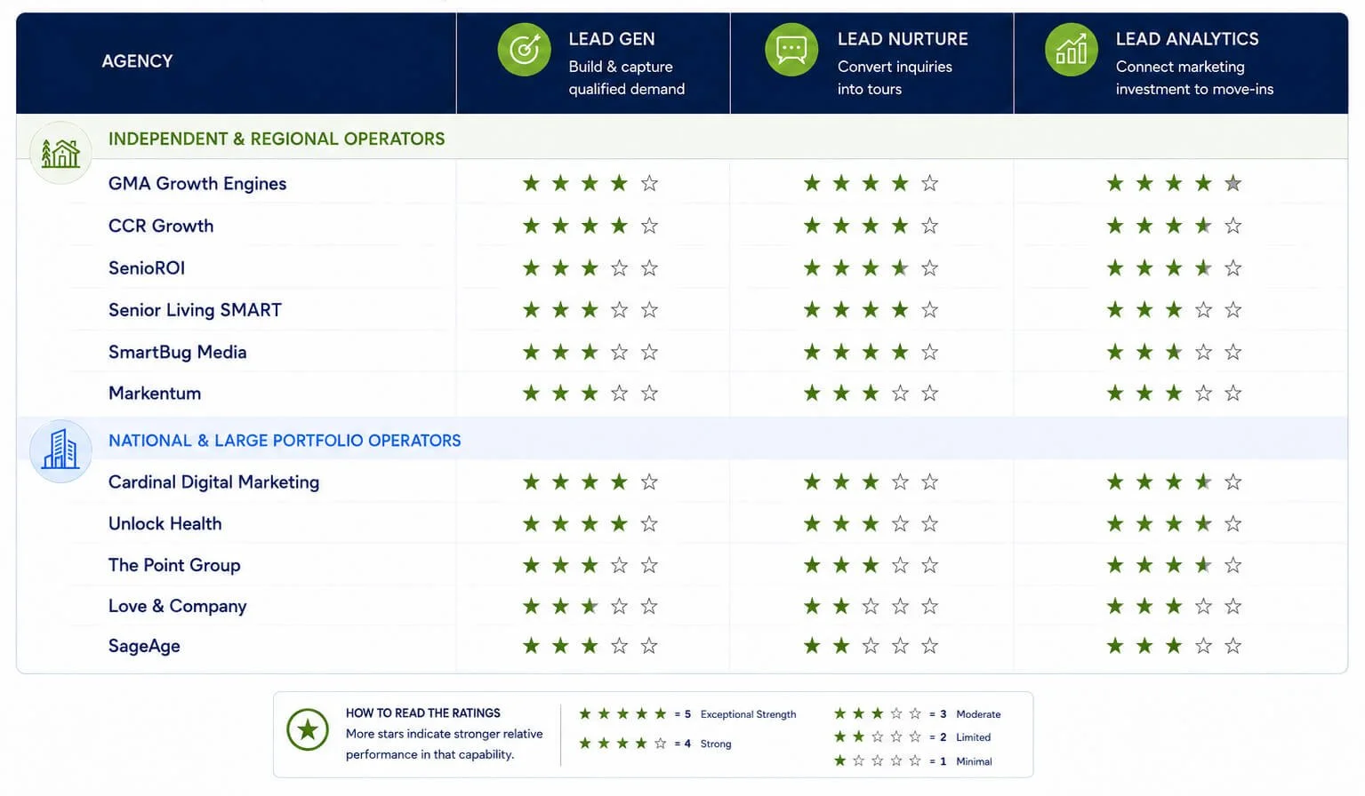Select the Markentum agency name
The width and height of the screenshot is (1365, 796).
pos(155,393)
